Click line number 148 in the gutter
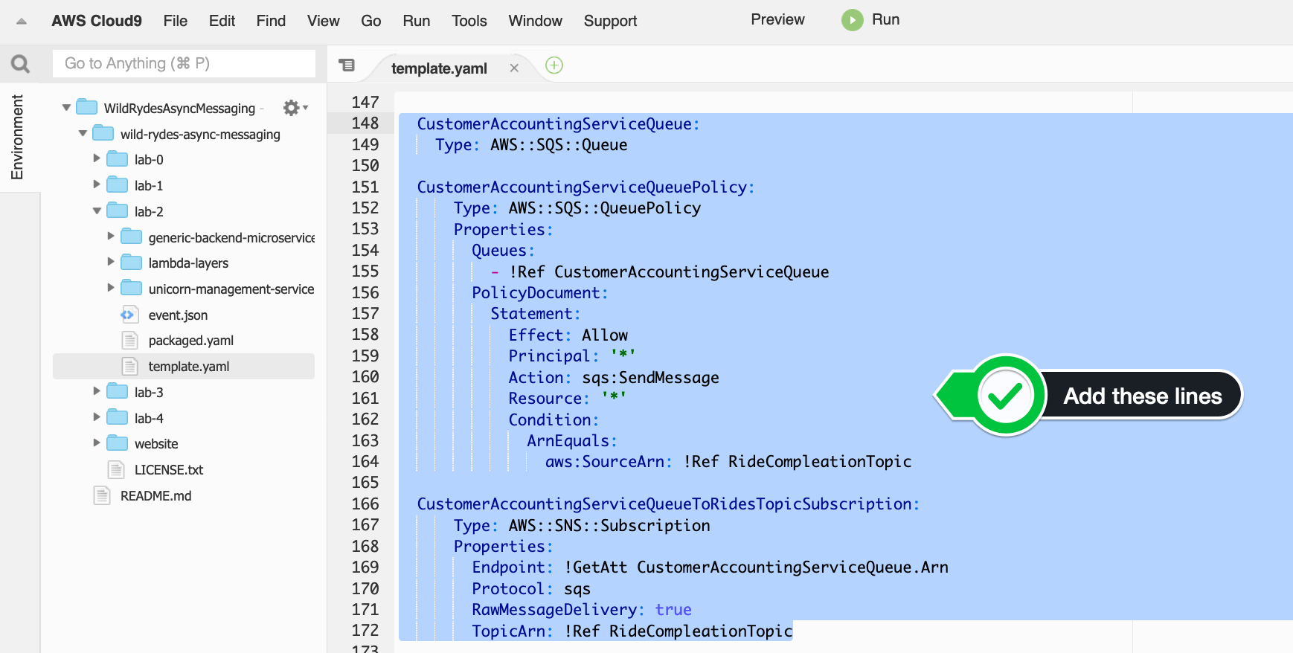This screenshot has width=1293, height=653. [x=365, y=123]
